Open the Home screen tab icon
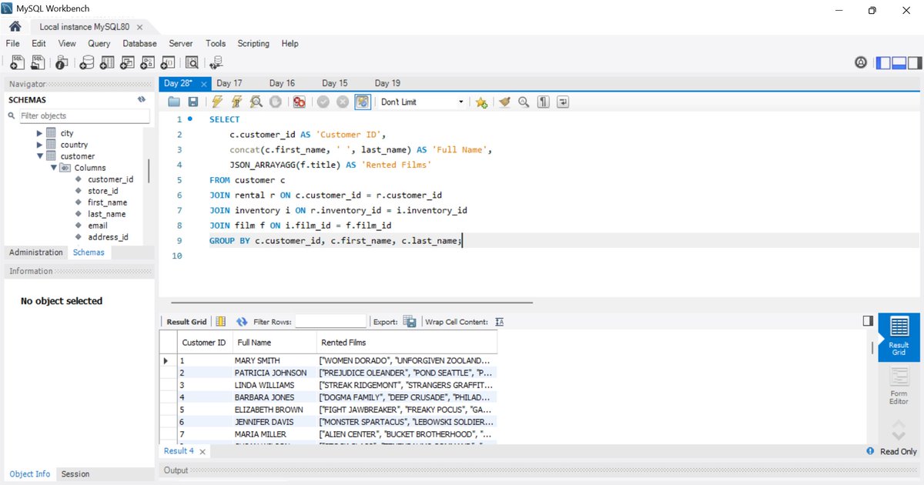Screen dimensions: 924x485 tap(15, 26)
